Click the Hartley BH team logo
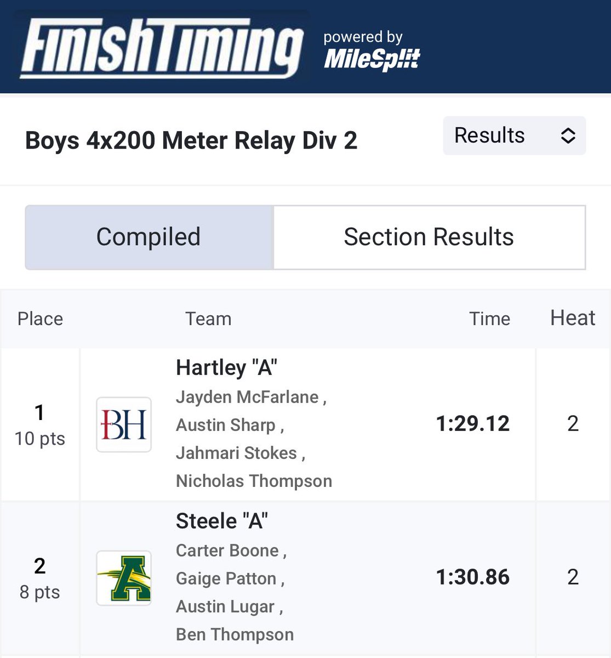 coord(124,424)
